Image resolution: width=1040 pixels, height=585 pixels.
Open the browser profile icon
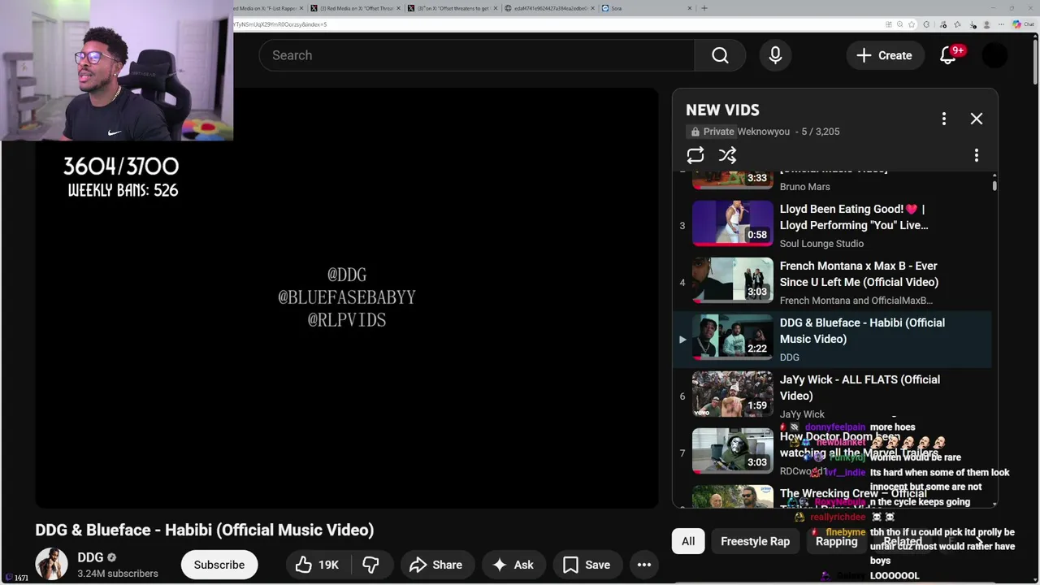pyautogui.click(x=986, y=24)
